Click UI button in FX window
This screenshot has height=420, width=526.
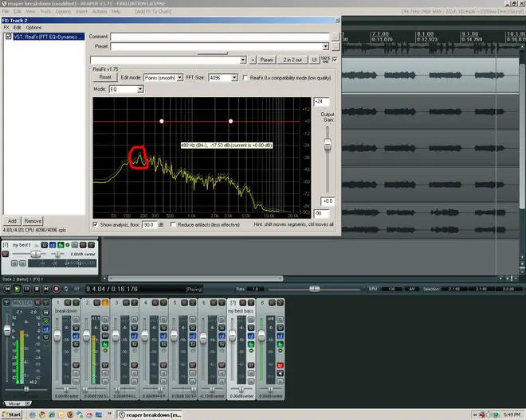click(314, 60)
